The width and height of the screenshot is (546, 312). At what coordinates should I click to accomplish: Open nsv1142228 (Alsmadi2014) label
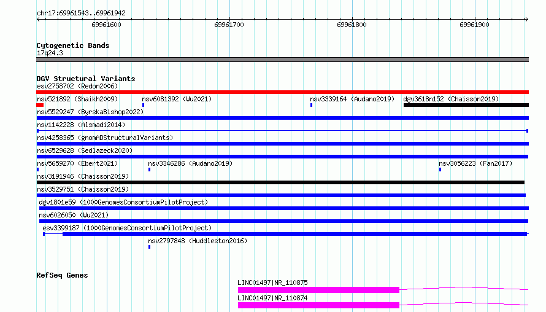tap(81, 125)
